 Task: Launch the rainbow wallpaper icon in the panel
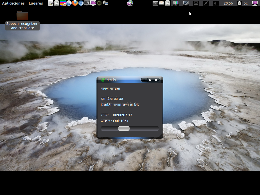pos(62,3)
